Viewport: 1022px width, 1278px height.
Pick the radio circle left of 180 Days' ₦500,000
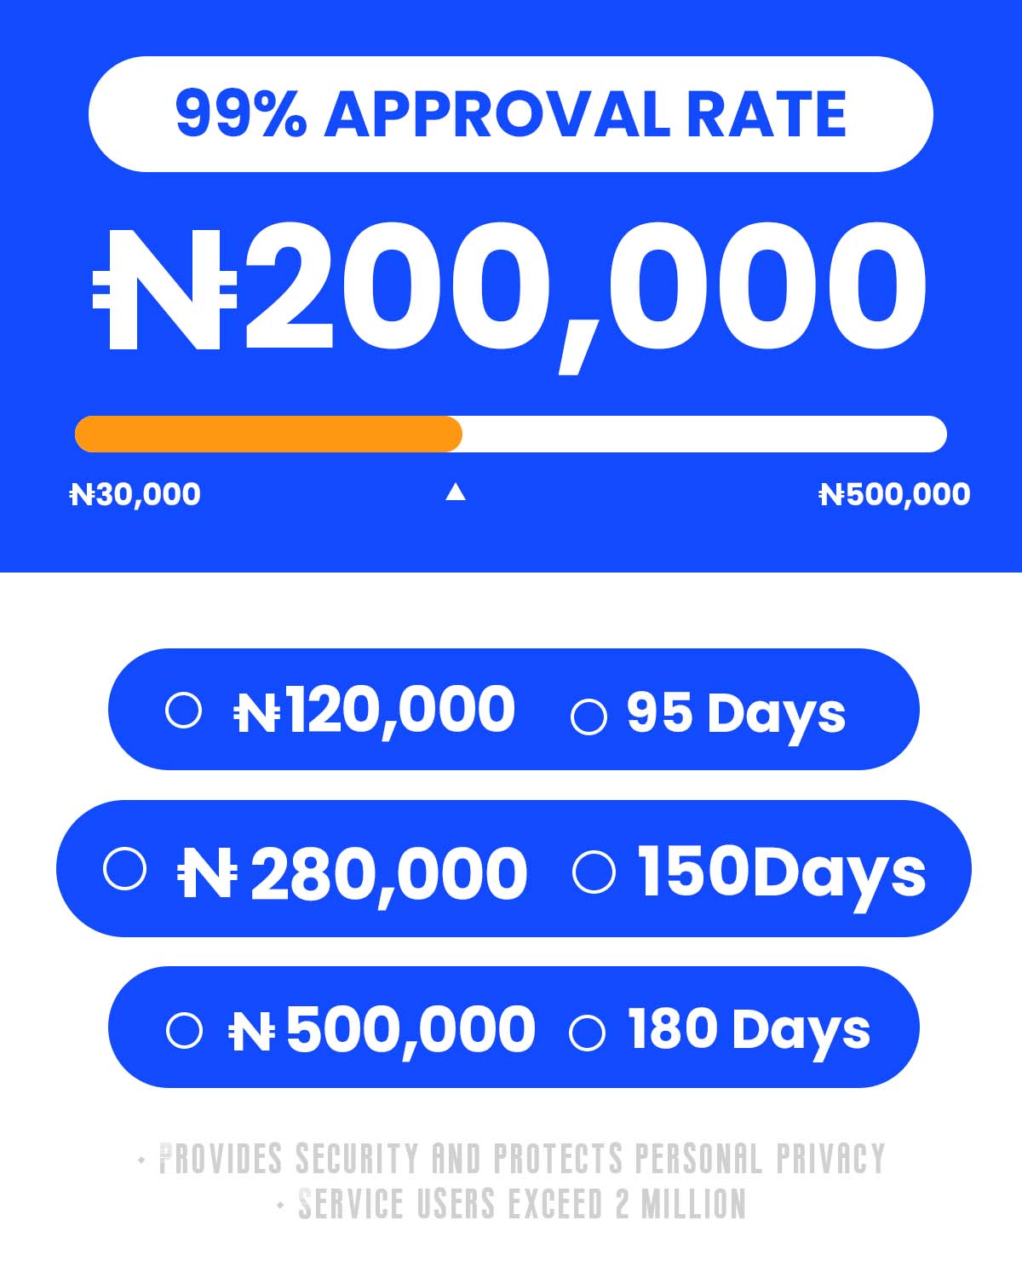[184, 1030]
